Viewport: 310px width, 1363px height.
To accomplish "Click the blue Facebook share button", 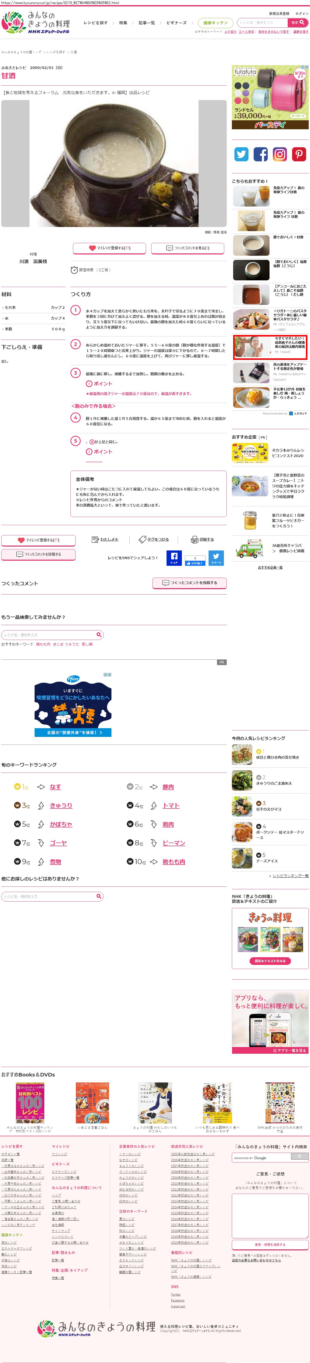I will click(x=174, y=558).
